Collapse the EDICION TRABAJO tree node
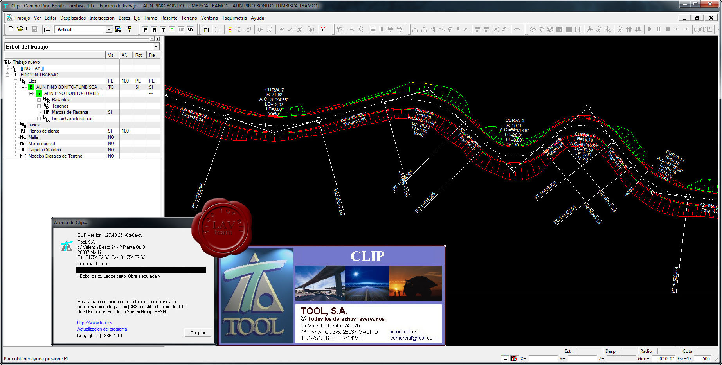Image resolution: width=722 pixels, height=365 pixels. tap(7, 75)
